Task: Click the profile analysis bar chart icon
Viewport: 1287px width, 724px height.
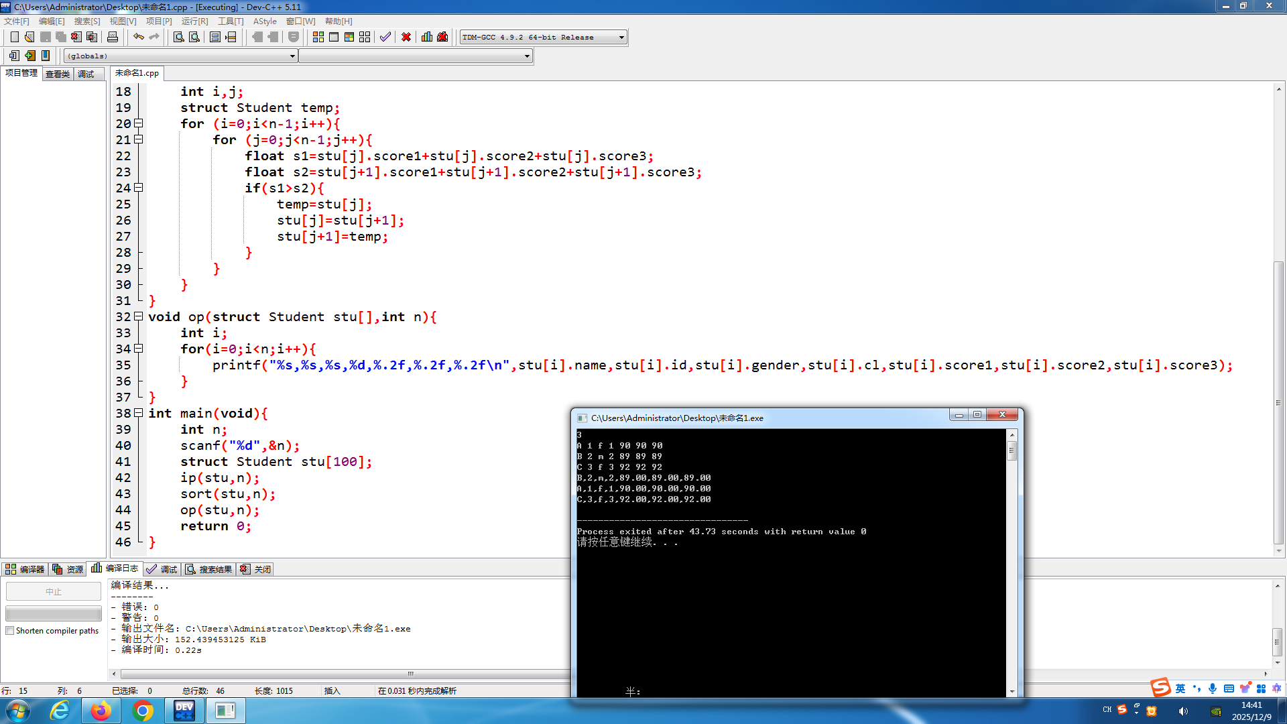Action: coord(427,37)
